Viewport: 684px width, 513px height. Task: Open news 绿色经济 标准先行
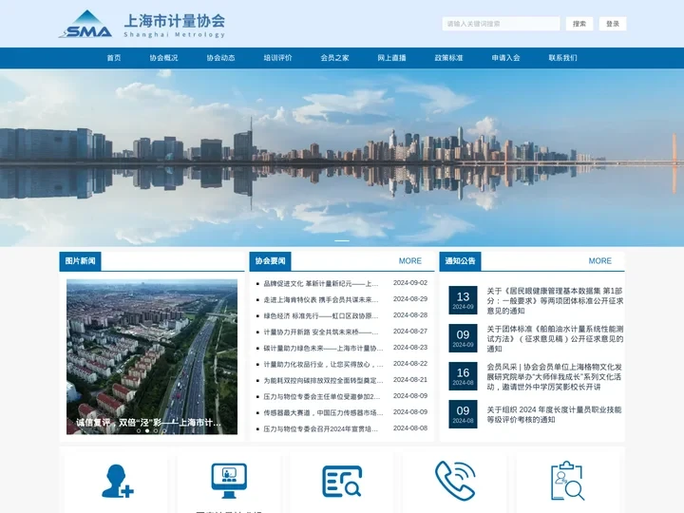click(321, 315)
